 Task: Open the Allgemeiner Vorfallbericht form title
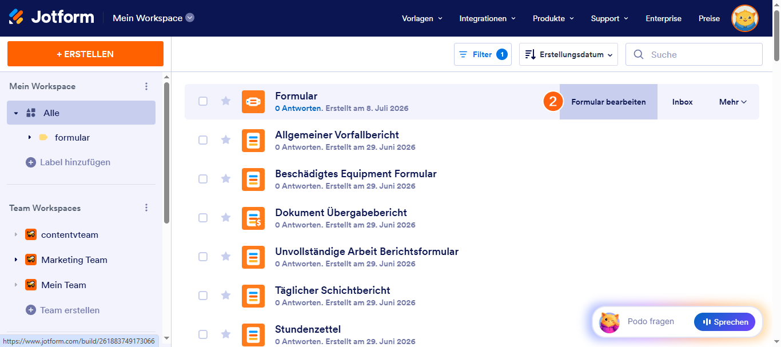click(x=337, y=135)
